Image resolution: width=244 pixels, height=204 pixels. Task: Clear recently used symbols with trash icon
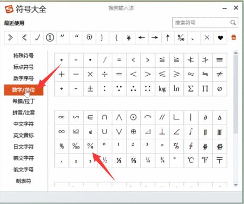pyautogui.click(x=233, y=37)
